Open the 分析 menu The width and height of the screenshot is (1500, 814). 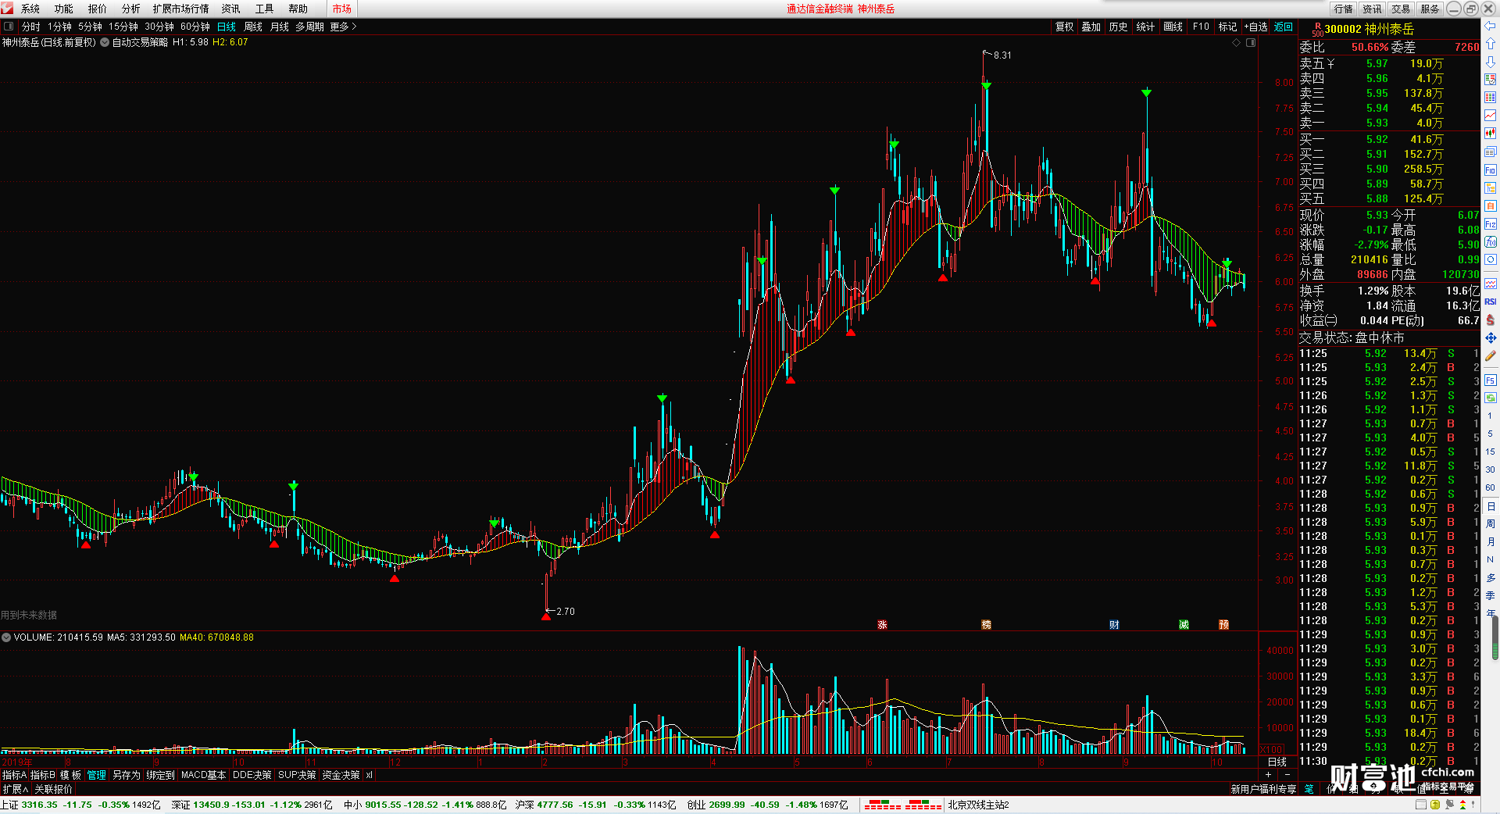(131, 9)
